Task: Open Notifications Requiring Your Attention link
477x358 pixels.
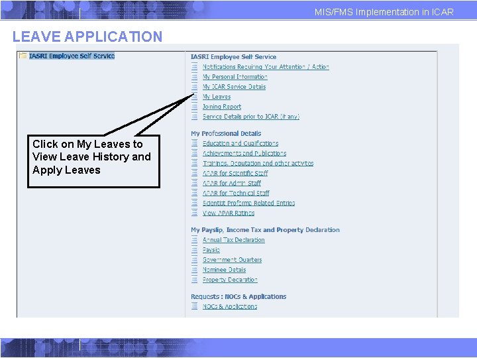Action: tap(266, 67)
